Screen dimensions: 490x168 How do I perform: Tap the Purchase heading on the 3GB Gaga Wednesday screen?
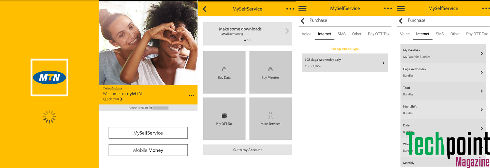coord(318,20)
